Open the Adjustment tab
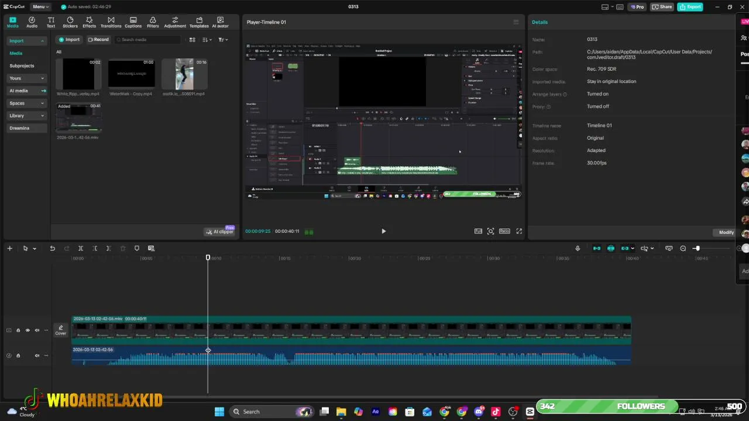Screen dimensions: 749x421 pyautogui.click(x=175, y=22)
